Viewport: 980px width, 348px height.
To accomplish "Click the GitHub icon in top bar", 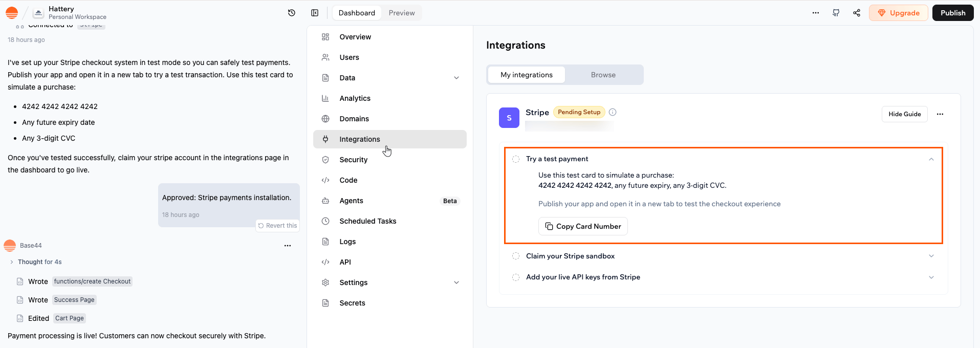I will (836, 13).
